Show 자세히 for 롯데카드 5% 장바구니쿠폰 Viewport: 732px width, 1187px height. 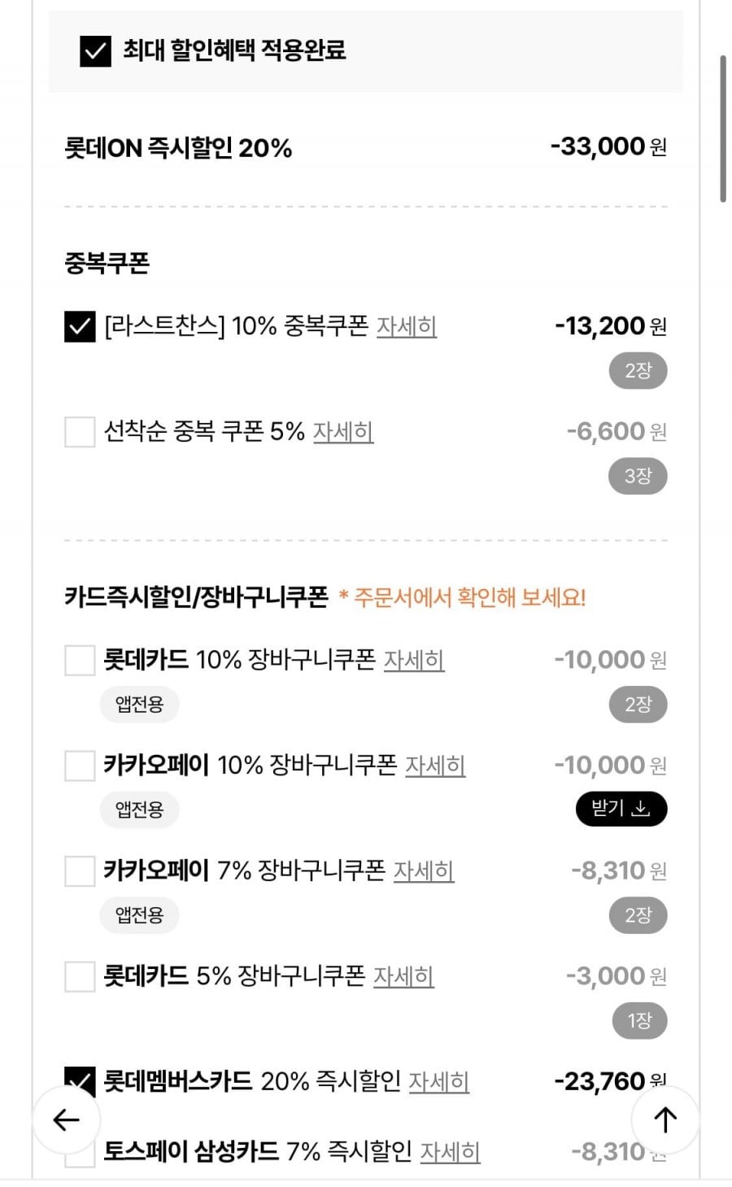403,976
